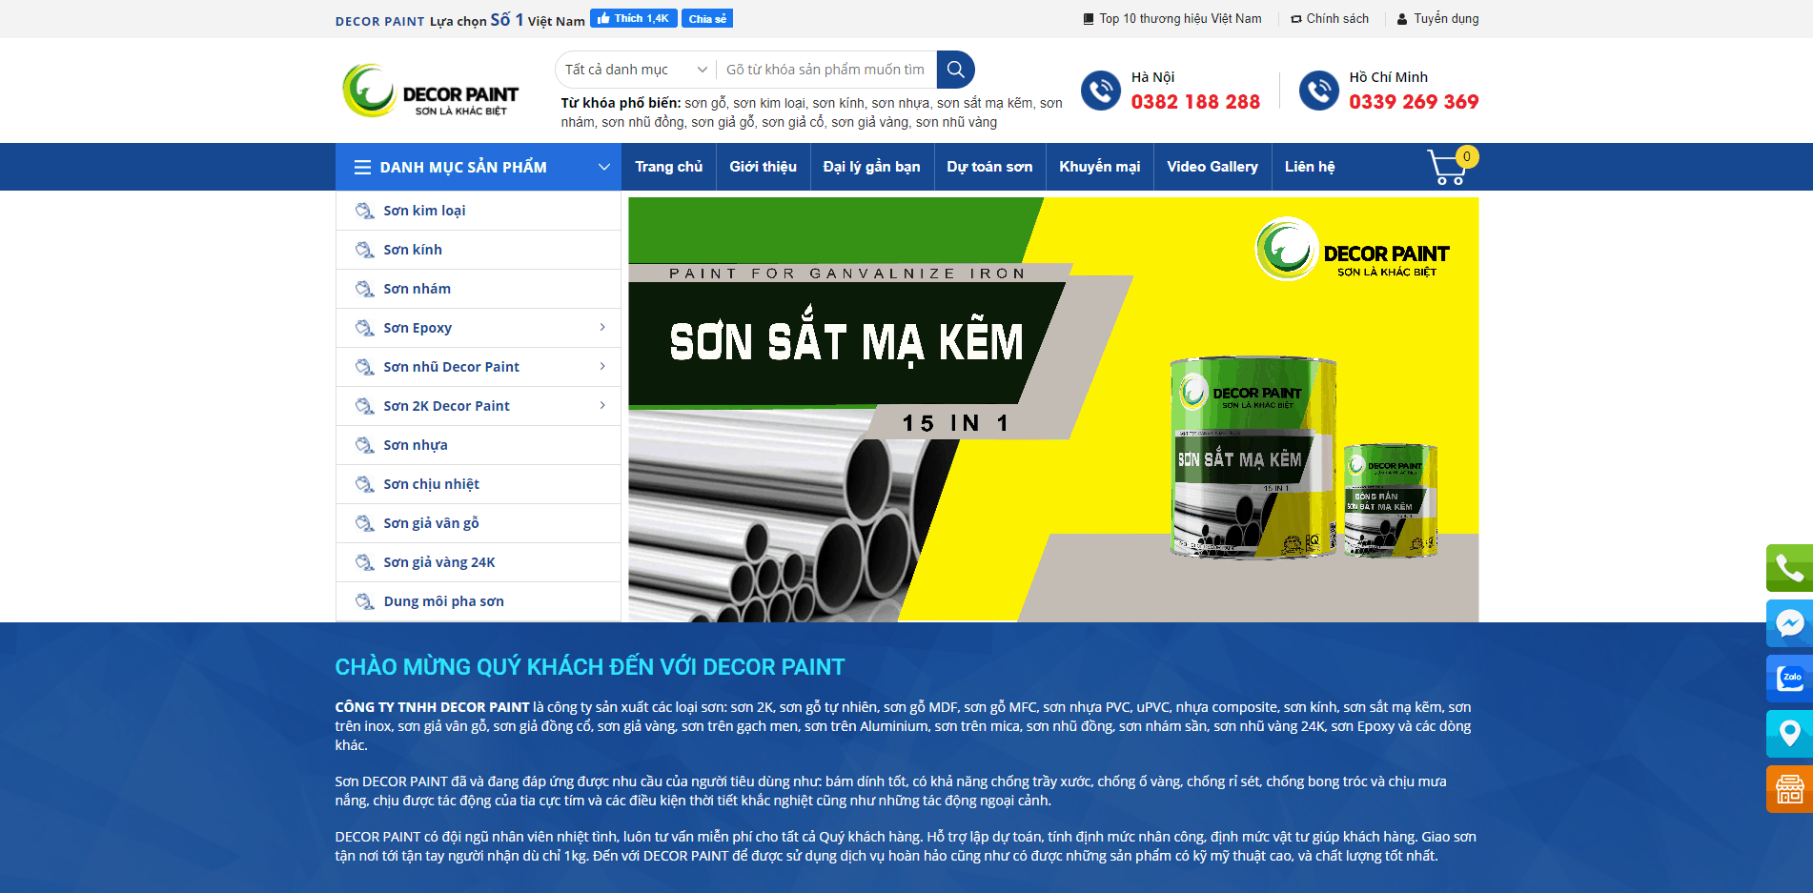Open Khuyến mại menu item

tap(1100, 167)
